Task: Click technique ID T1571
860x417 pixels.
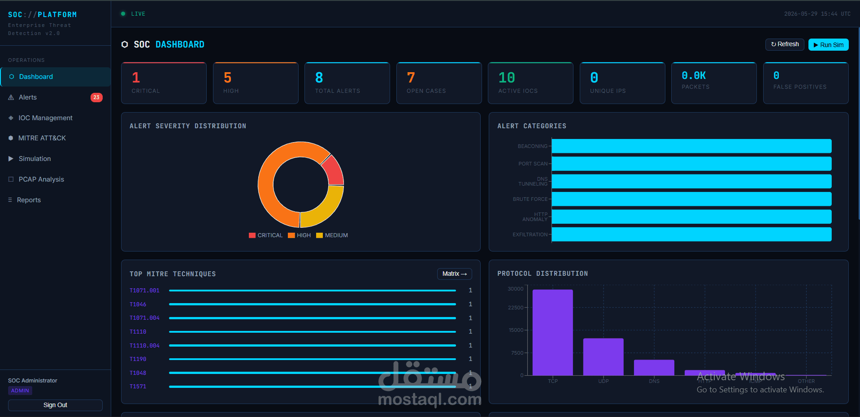Action: tap(138, 387)
